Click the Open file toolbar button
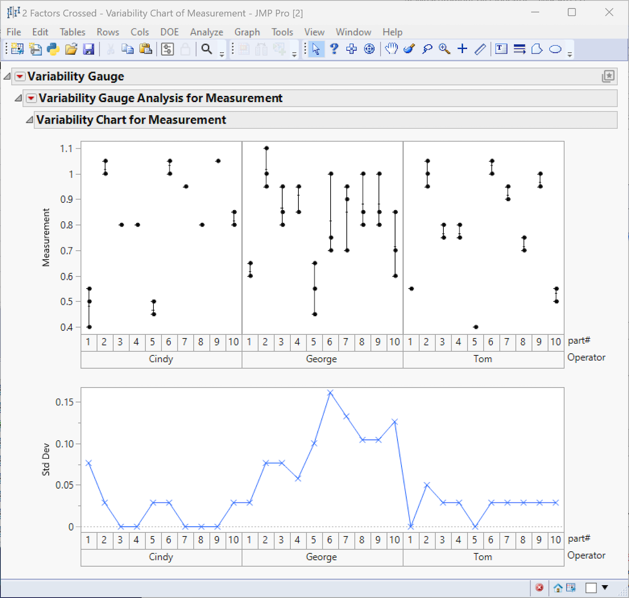Screen dimensions: 629x598 (x=71, y=49)
